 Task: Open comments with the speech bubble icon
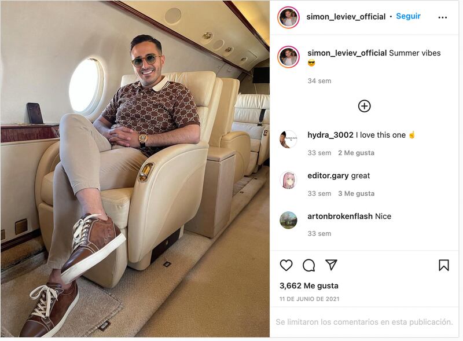(309, 265)
